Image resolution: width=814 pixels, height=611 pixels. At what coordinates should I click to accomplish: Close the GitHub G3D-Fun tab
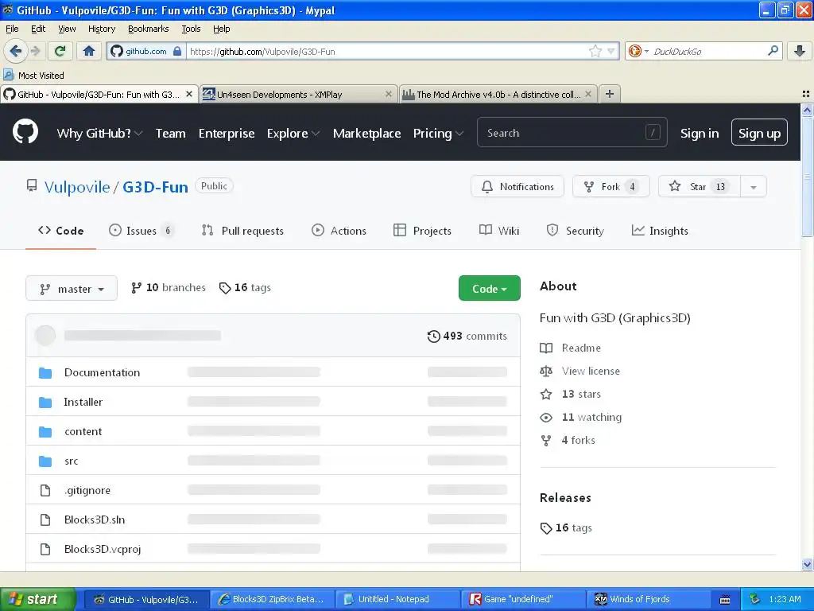[189, 94]
